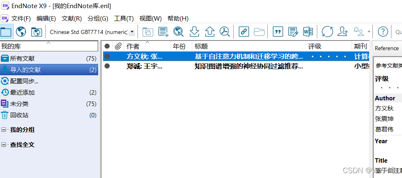Sort by 年份 column header

(x=181, y=46)
